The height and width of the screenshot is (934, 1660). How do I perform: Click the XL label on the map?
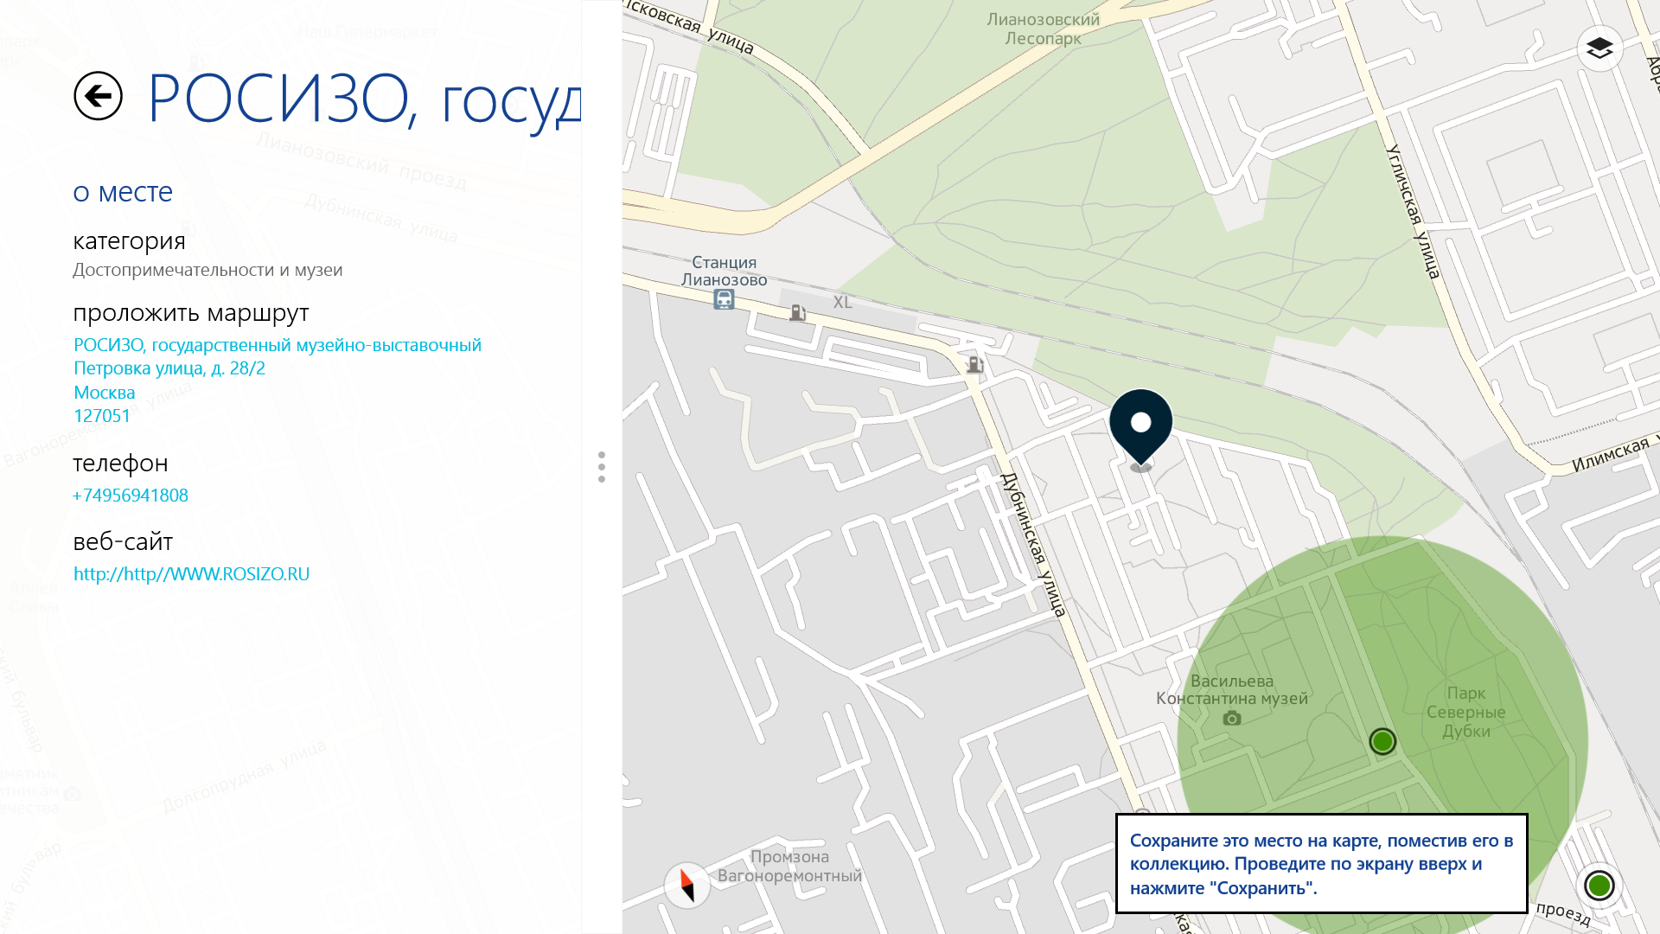point(843,302)
